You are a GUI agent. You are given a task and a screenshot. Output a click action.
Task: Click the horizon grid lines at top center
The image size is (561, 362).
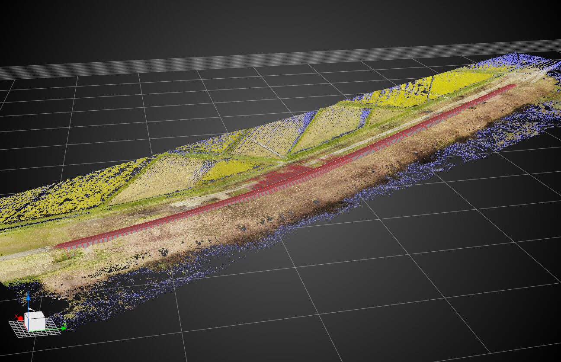click(280, 61)
